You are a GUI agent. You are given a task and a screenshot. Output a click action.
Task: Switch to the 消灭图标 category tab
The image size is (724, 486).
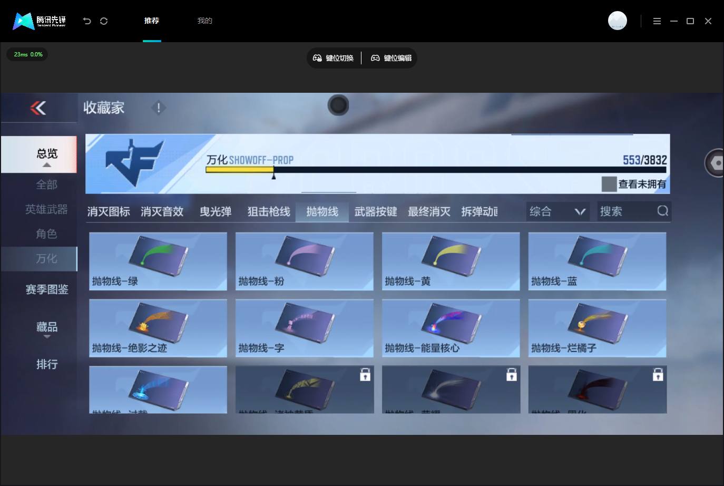coord(109,211)
